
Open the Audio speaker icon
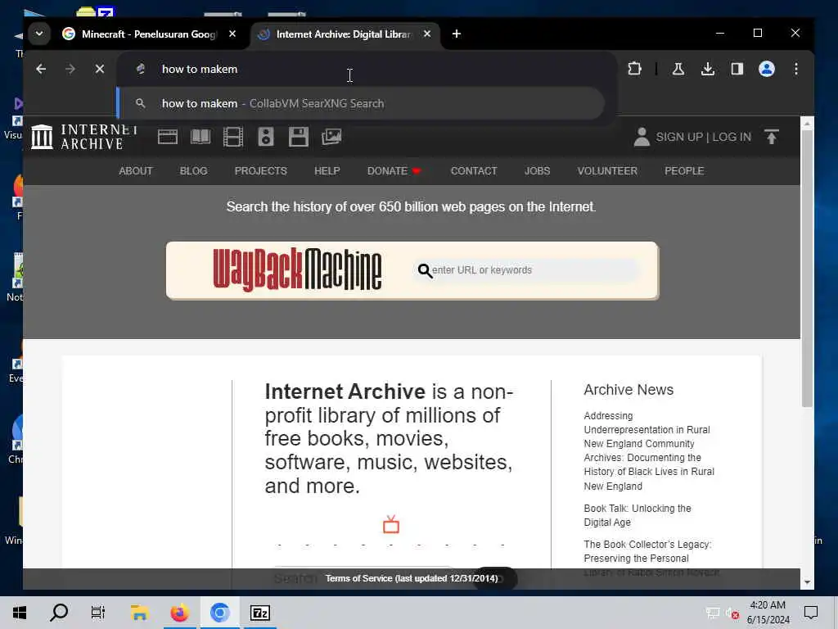[266, 137]
